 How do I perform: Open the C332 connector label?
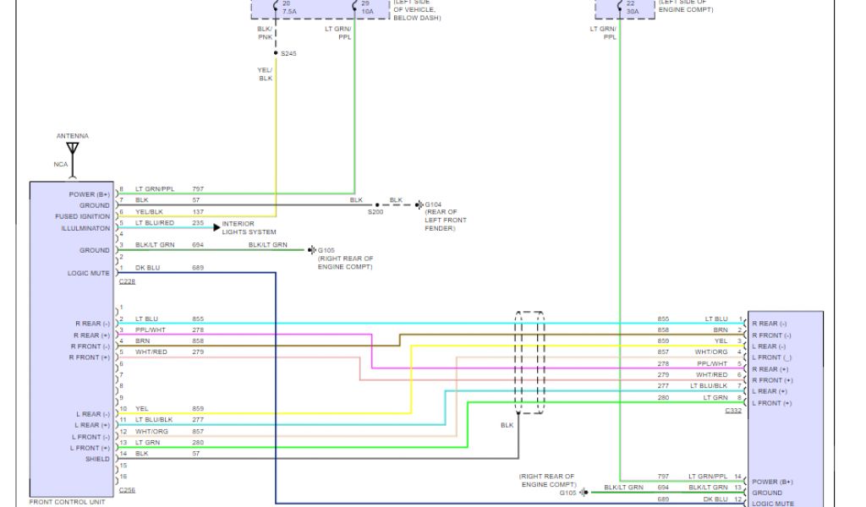(x=733, y=411)
